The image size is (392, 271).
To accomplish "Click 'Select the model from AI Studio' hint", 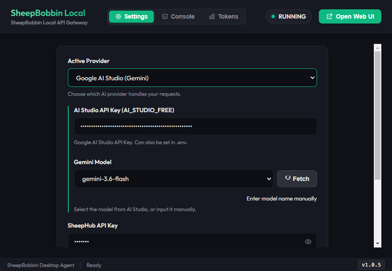I will 135,209.
